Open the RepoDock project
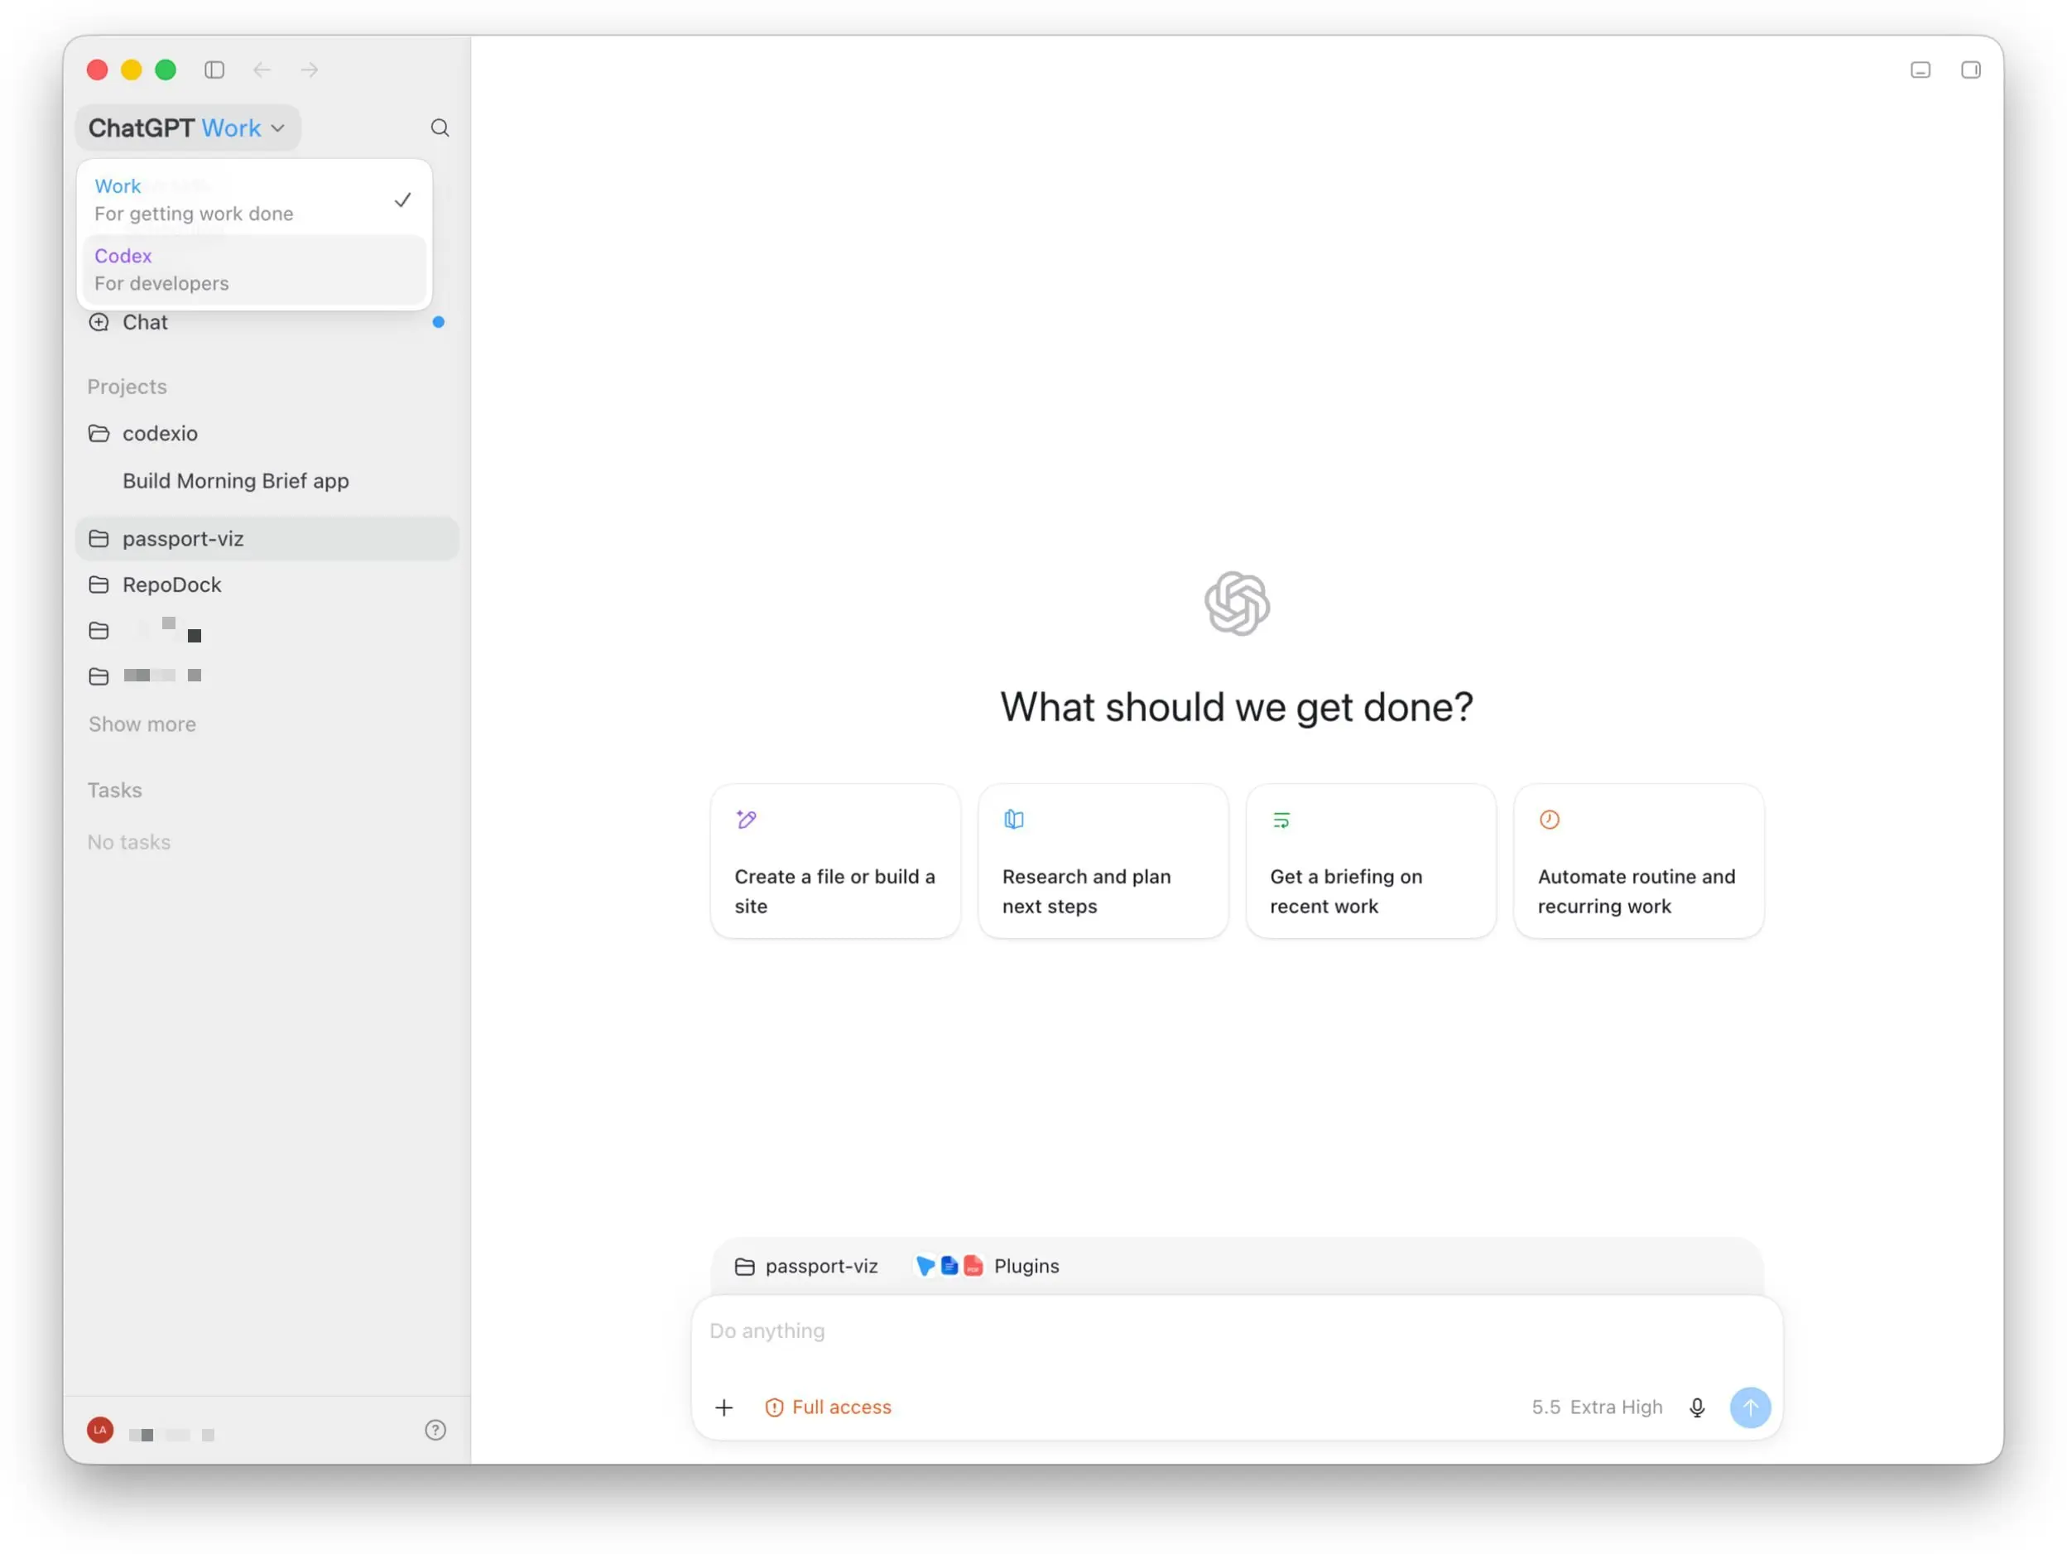The image size is (2067, 1554). 267,585
